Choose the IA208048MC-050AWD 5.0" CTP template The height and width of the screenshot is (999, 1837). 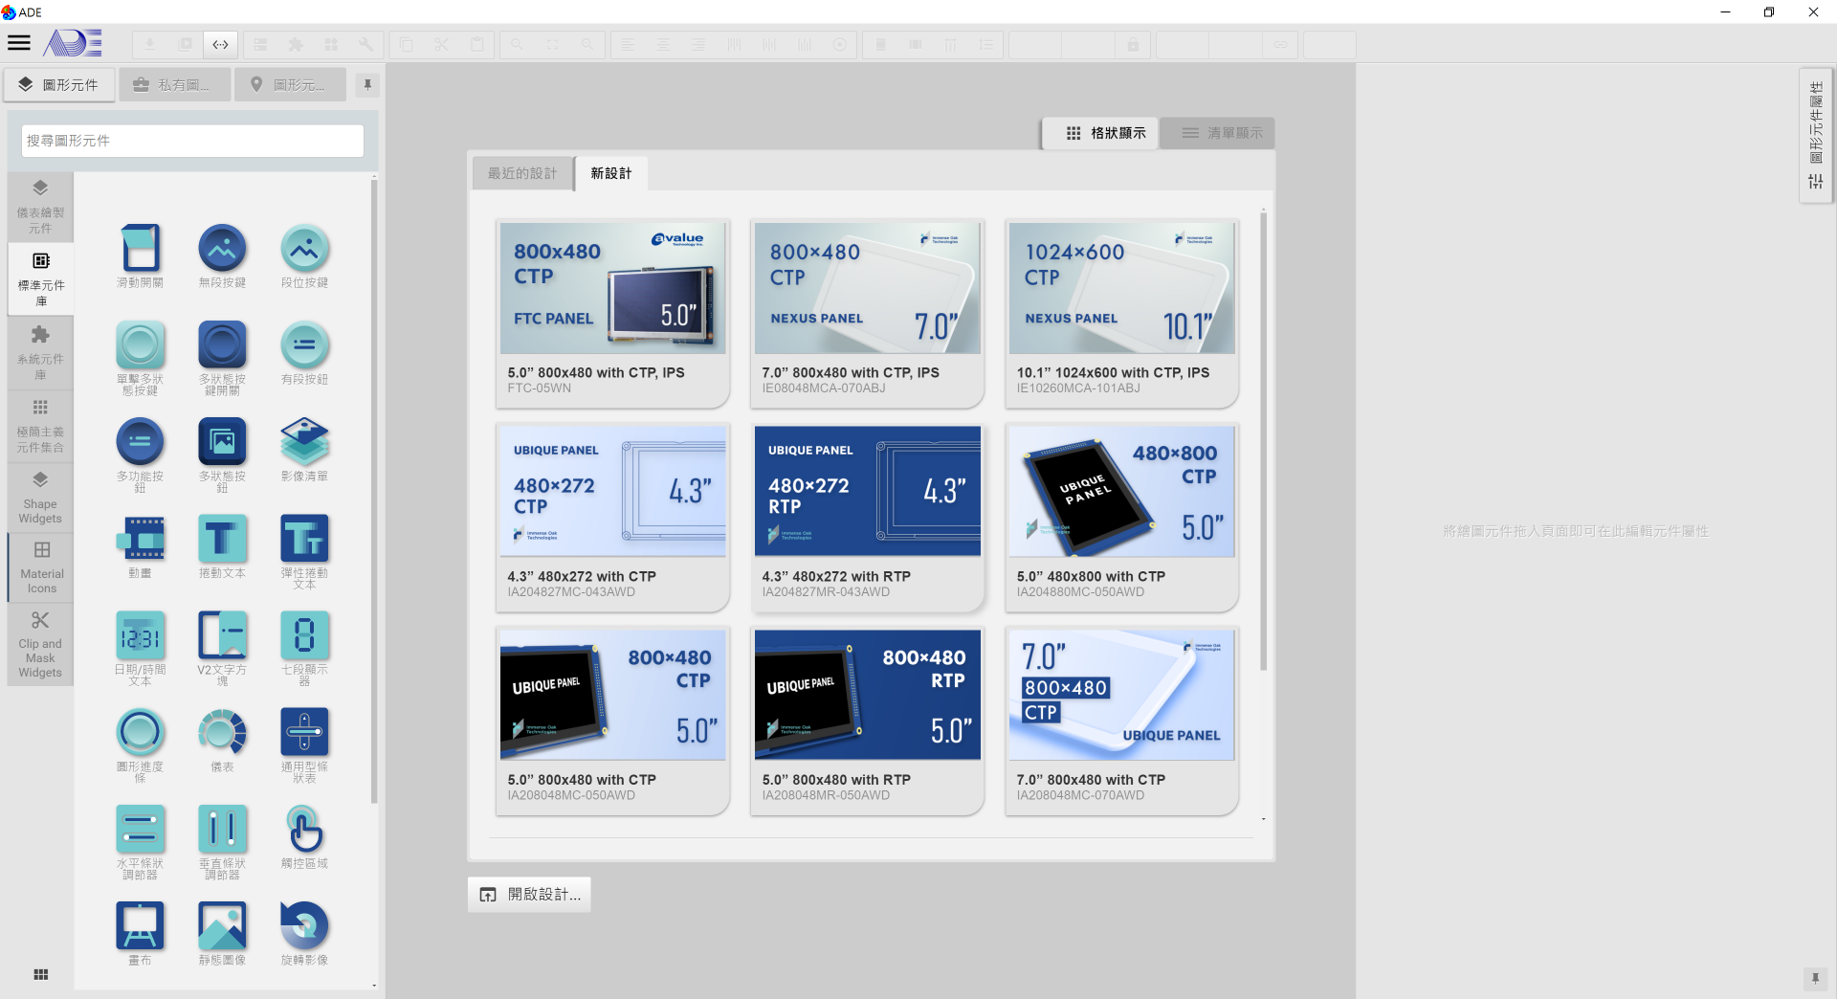tap(612, 721)
